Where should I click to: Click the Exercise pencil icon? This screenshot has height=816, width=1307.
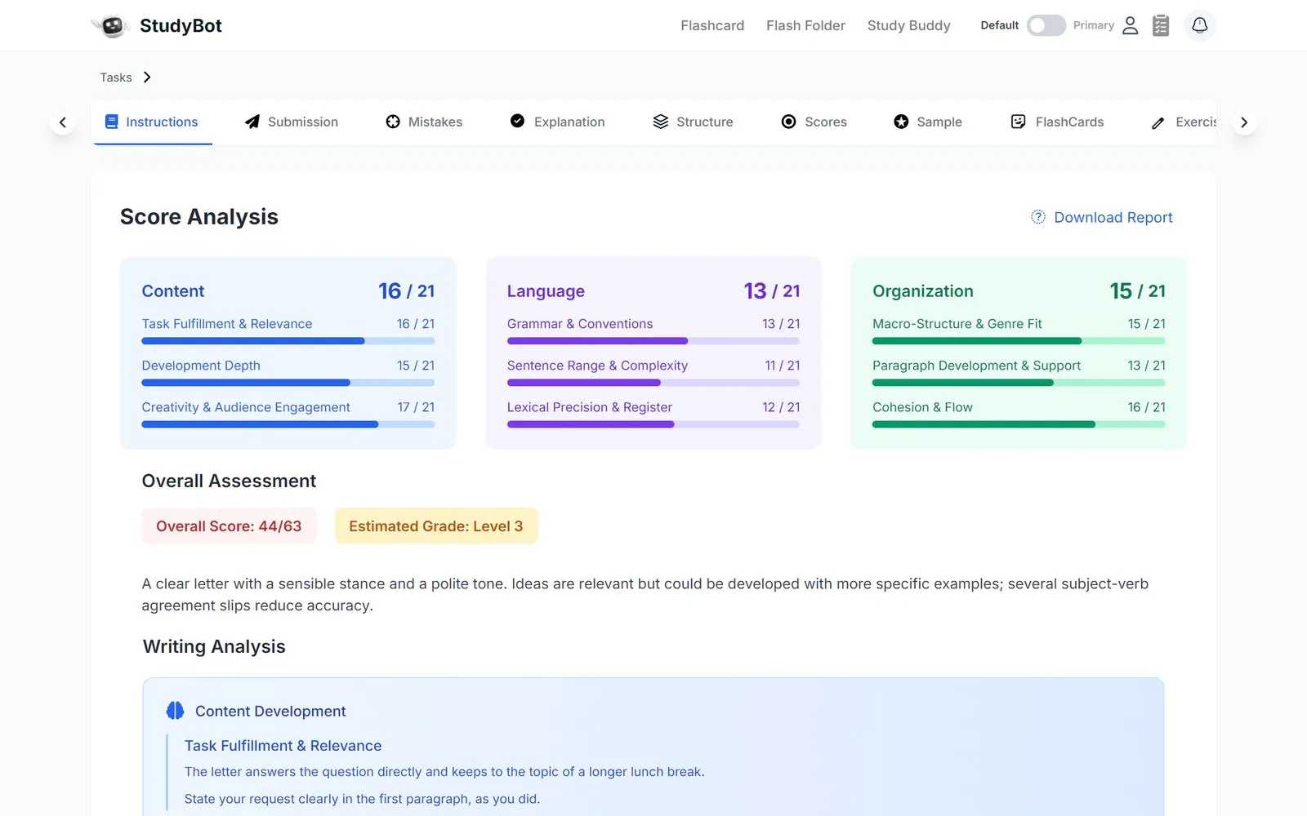1158,122
